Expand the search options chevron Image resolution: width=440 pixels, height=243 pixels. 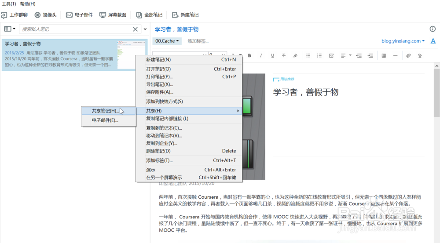coord(145,29)
